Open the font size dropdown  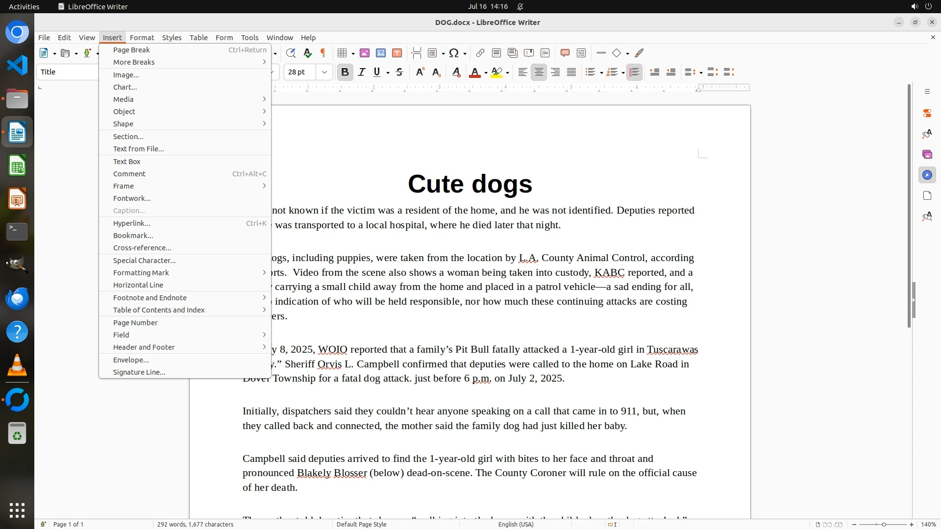click(x=324, y=72)
